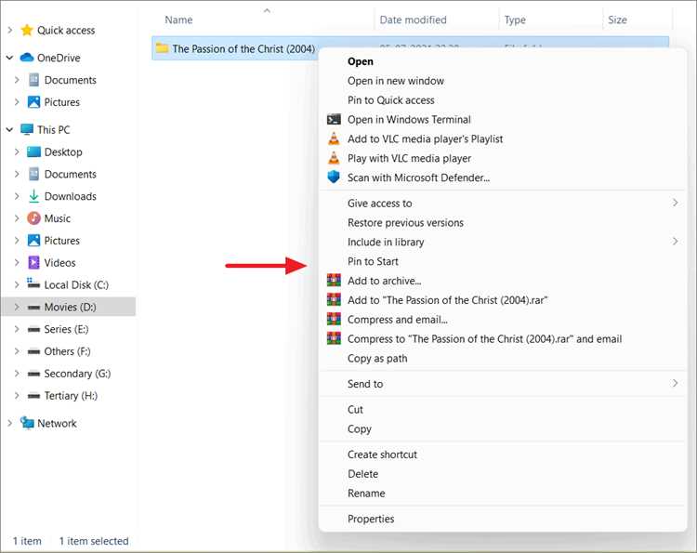
Task: Choose Pin to Start
Action: 373,261
